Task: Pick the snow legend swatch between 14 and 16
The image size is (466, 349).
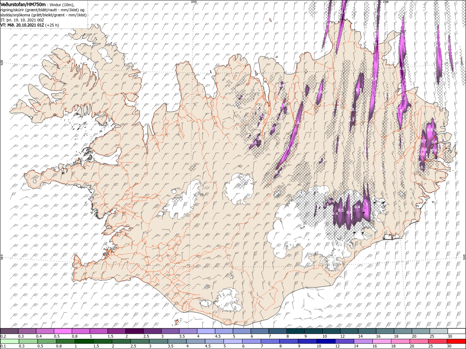Action: pos(367,331)
